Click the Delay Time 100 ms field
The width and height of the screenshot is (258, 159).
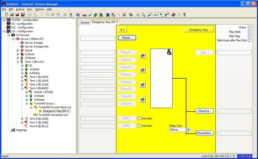[178, 130]
